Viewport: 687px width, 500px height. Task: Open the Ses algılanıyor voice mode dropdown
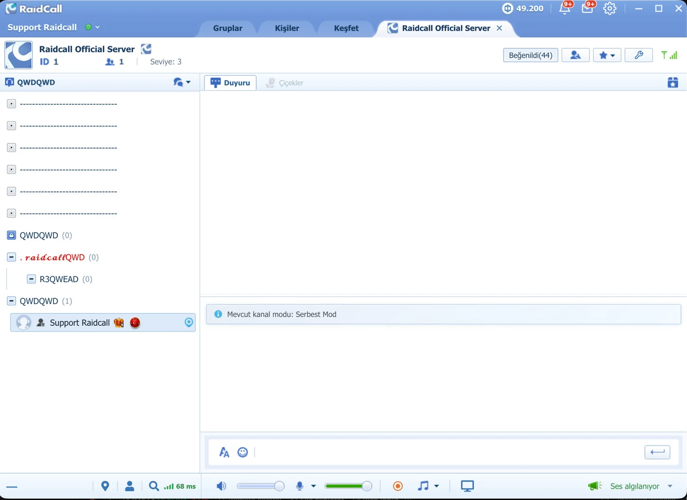[x=670, y=486]
